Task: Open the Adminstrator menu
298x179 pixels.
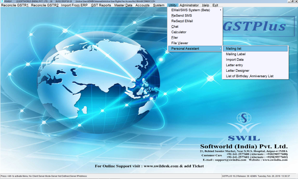Action: [189, 5]
